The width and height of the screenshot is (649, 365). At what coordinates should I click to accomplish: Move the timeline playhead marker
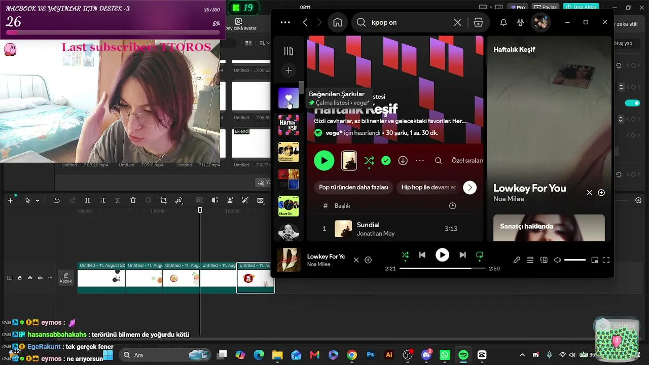200,210
